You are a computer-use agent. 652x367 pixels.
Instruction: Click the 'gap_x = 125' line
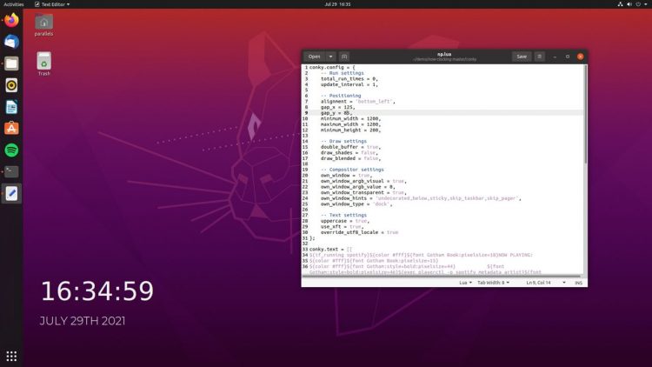337,107
